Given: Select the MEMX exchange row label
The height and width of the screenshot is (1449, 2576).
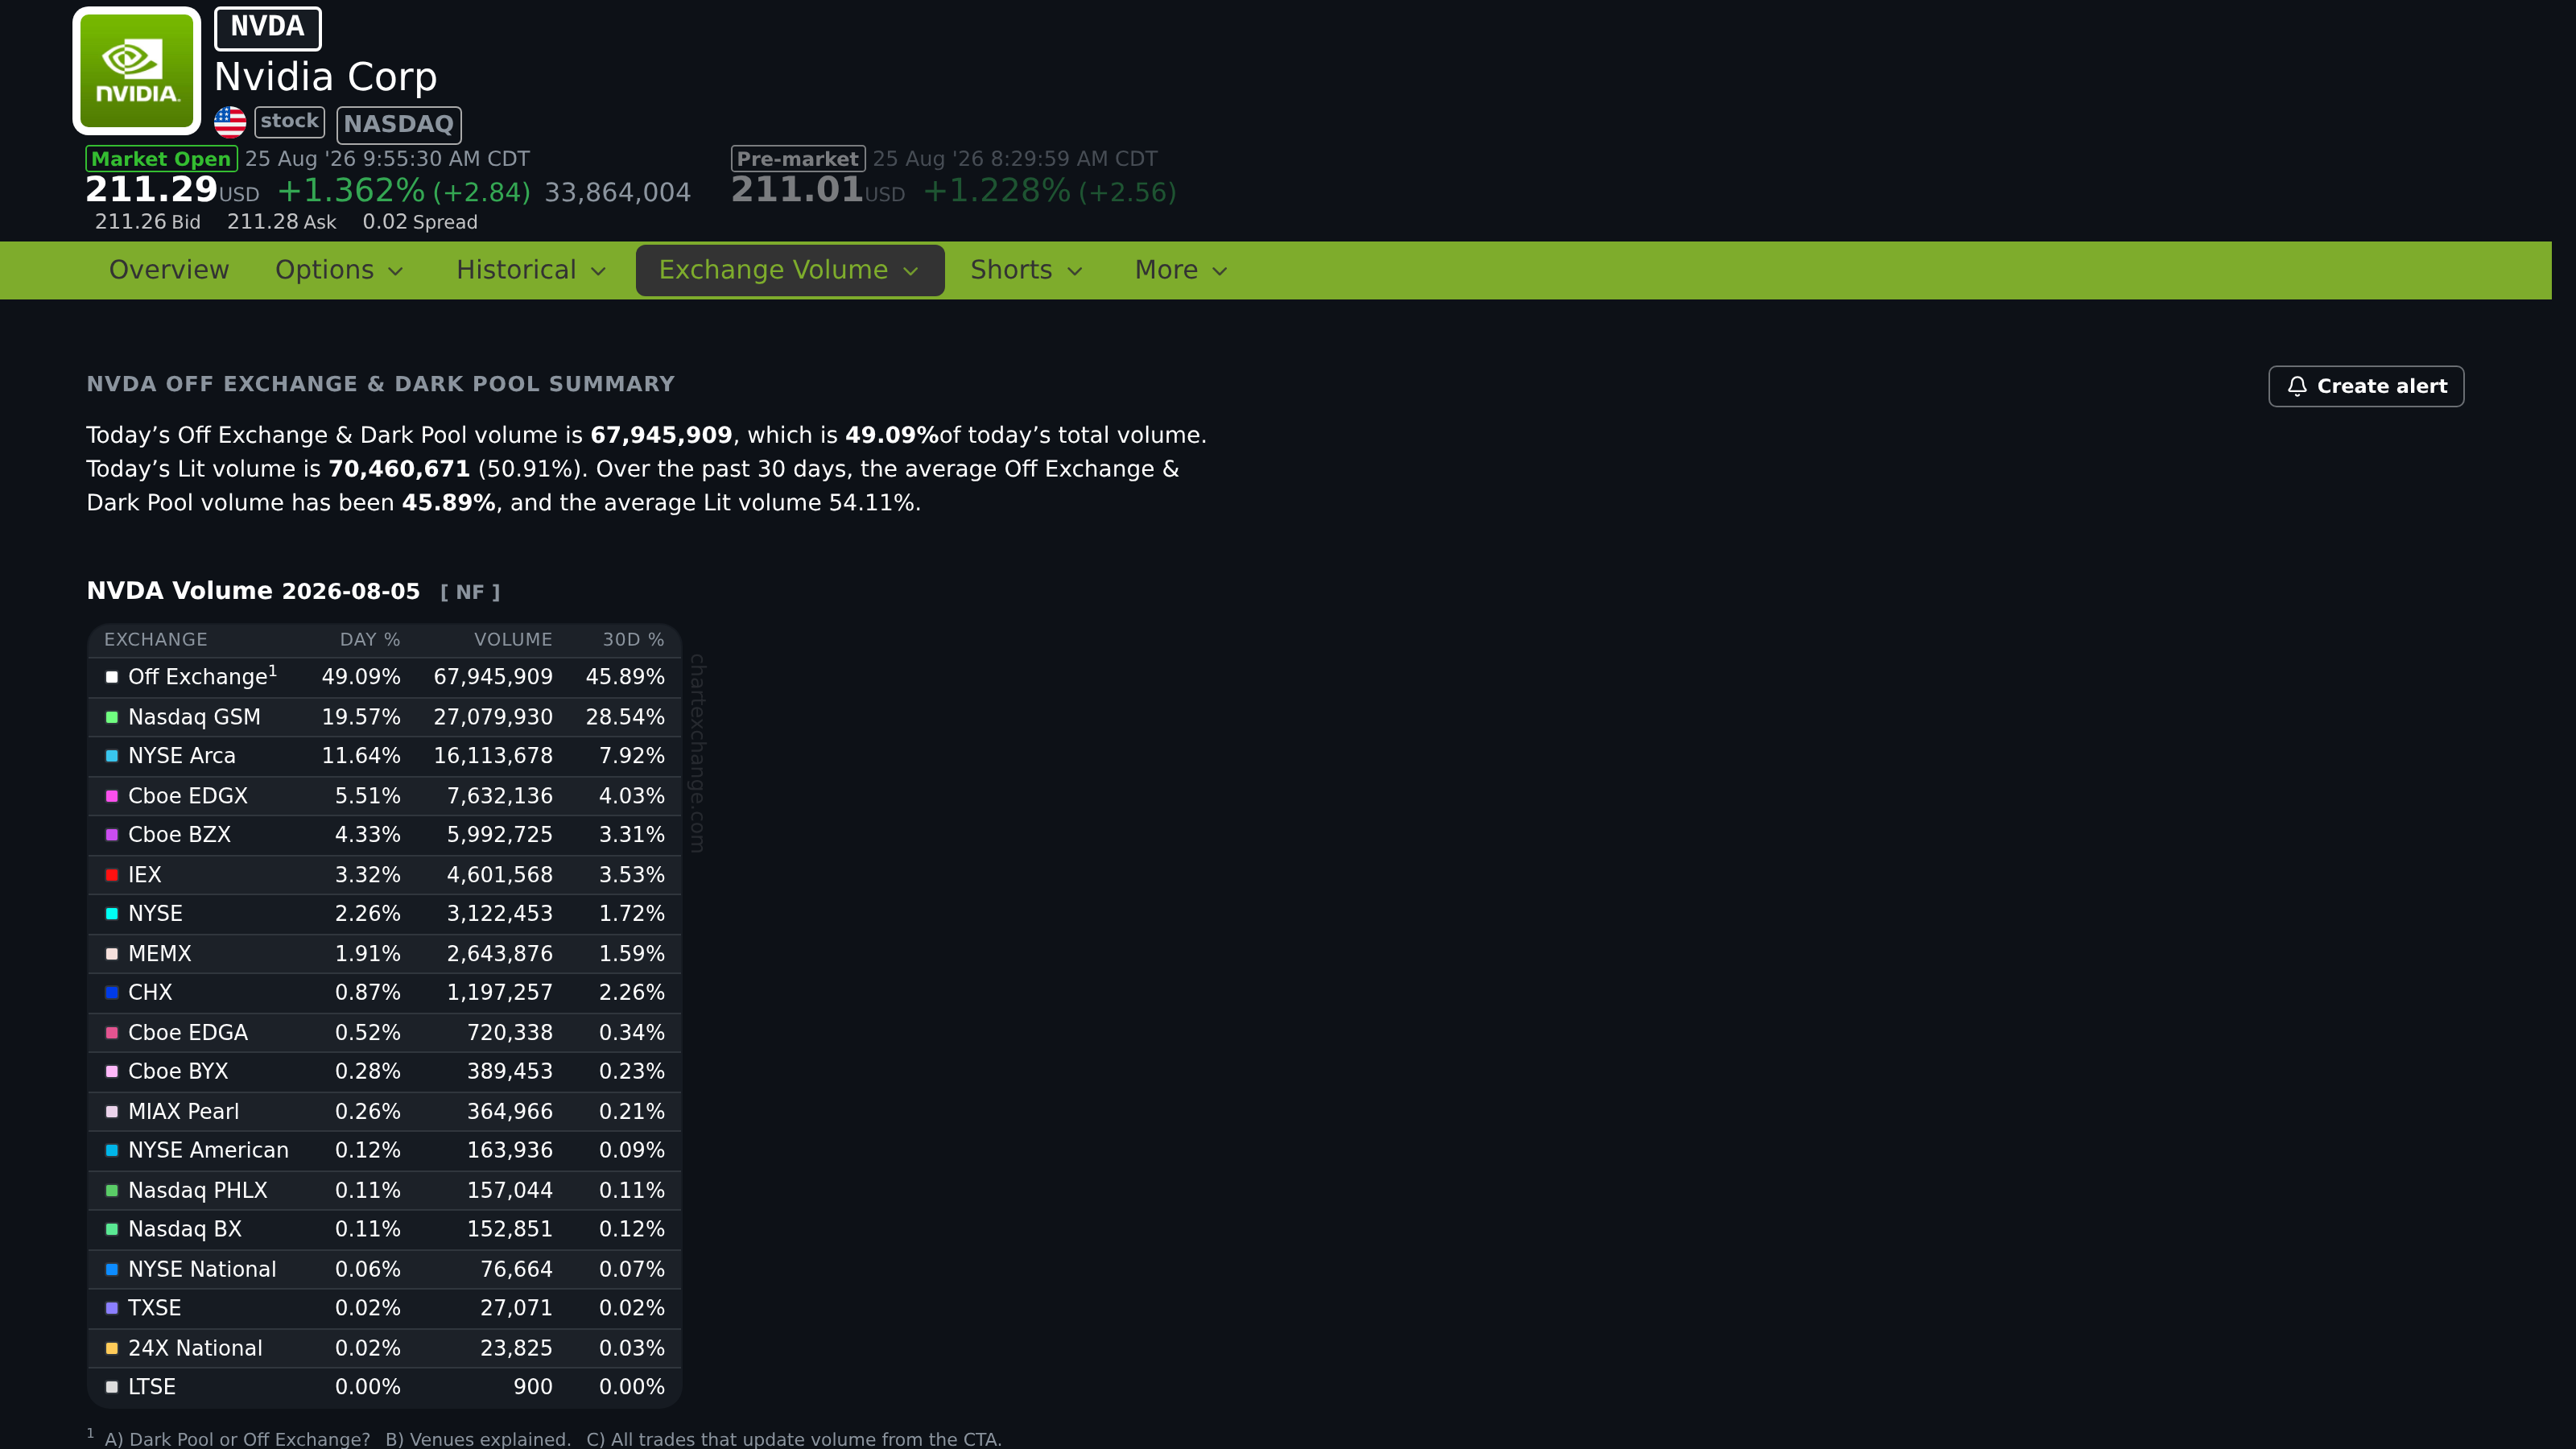Looking at the screenshot, I should pyautogui.click(x=160, y=954).
